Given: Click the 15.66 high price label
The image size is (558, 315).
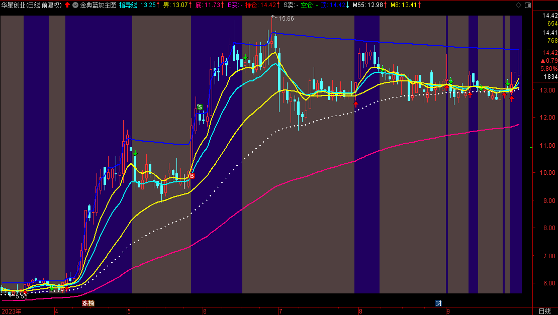Looking at the screenshot, I should 286,19.
